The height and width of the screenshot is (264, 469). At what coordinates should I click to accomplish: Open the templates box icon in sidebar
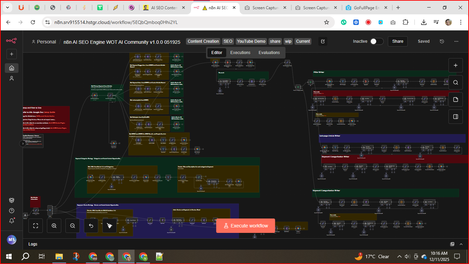(x=11, y=200)
